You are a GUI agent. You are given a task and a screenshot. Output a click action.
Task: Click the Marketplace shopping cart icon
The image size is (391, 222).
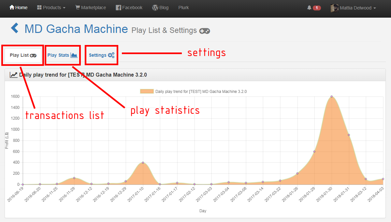point(78,7)
